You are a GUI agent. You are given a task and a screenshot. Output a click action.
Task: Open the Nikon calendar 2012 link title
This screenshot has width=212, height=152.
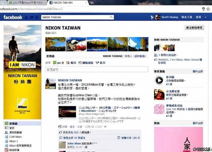click(109, 109)
